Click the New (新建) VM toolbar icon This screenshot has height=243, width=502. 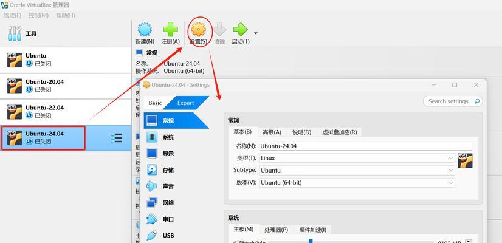[145, 30]
